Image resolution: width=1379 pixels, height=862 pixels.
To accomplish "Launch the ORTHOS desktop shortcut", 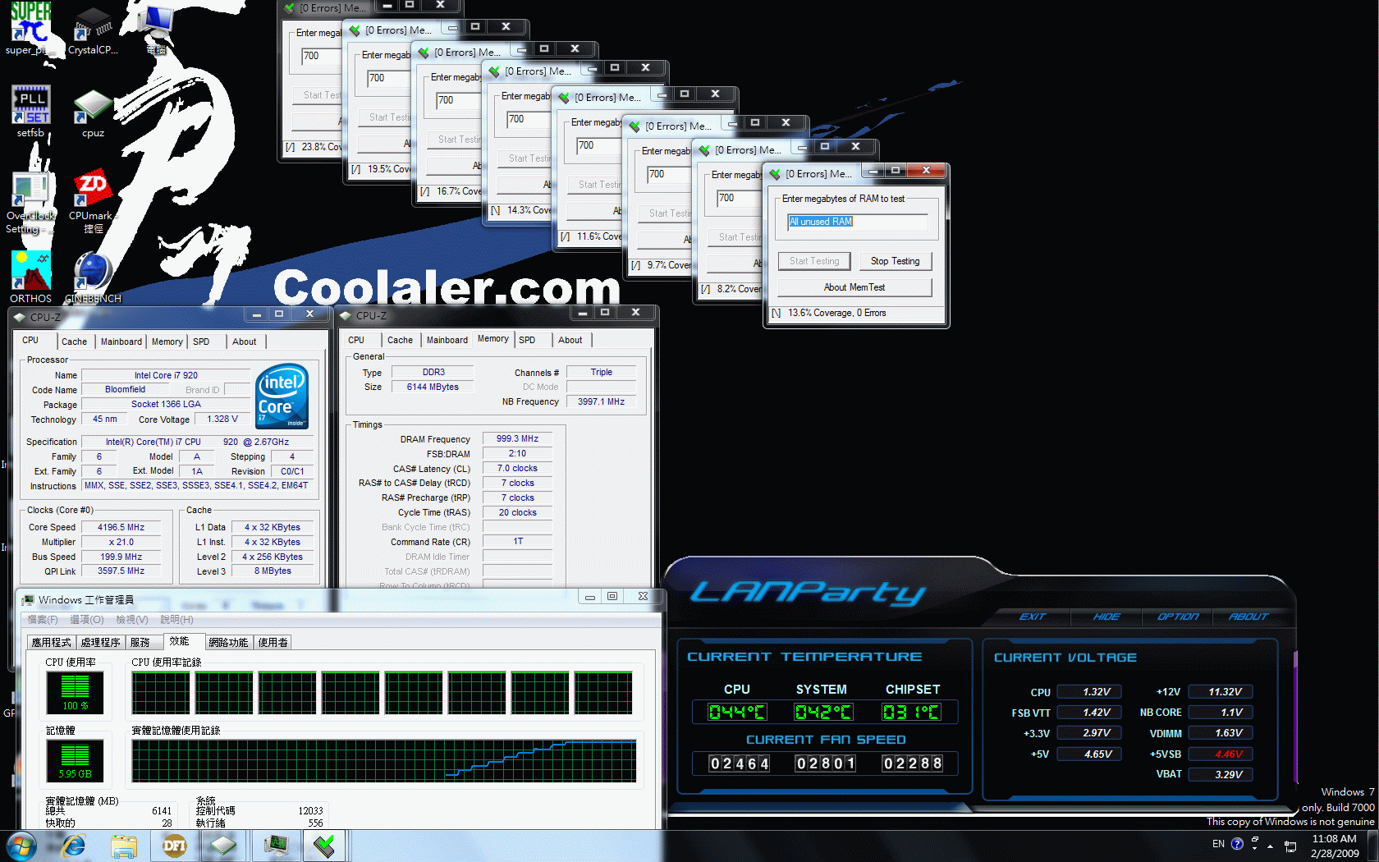I will coord(30,277).
